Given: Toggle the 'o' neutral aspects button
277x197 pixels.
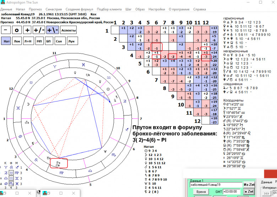Looking at the screenshot, I should point(17,30).
